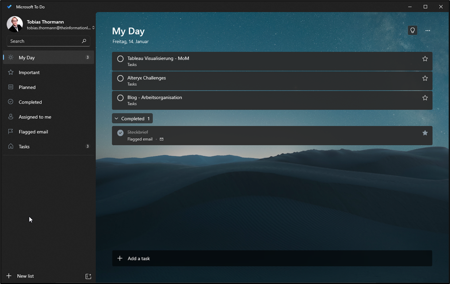Viewport: 450px width, 284px height.
Task: Open the Flagged email list
Action: click(48, 132)
